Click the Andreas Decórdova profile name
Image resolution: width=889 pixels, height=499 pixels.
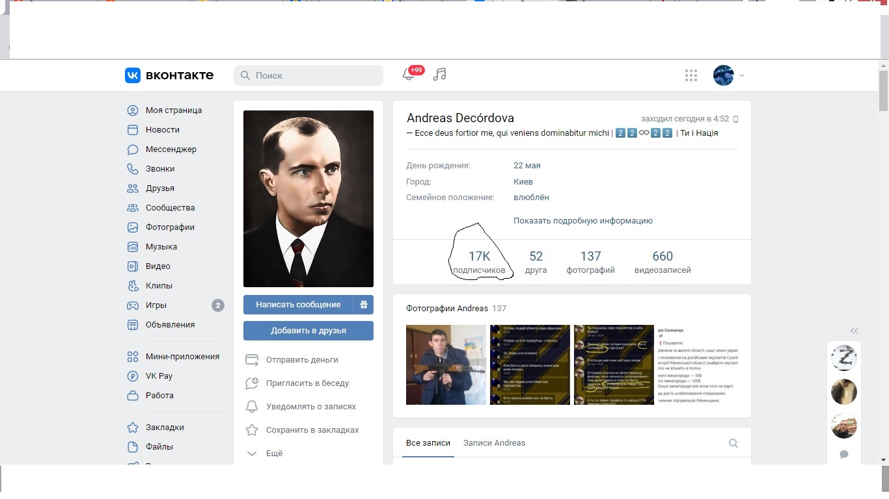[x=460, y=118]
